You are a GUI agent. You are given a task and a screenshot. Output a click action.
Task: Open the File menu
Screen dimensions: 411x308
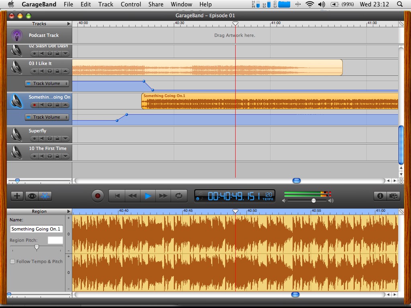click(68, 4)
